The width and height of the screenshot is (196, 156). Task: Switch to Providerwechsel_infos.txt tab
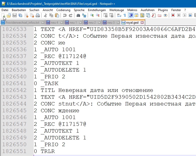(x=22, y=23)
